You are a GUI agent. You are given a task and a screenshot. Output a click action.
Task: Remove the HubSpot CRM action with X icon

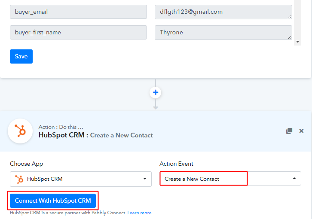301,131
